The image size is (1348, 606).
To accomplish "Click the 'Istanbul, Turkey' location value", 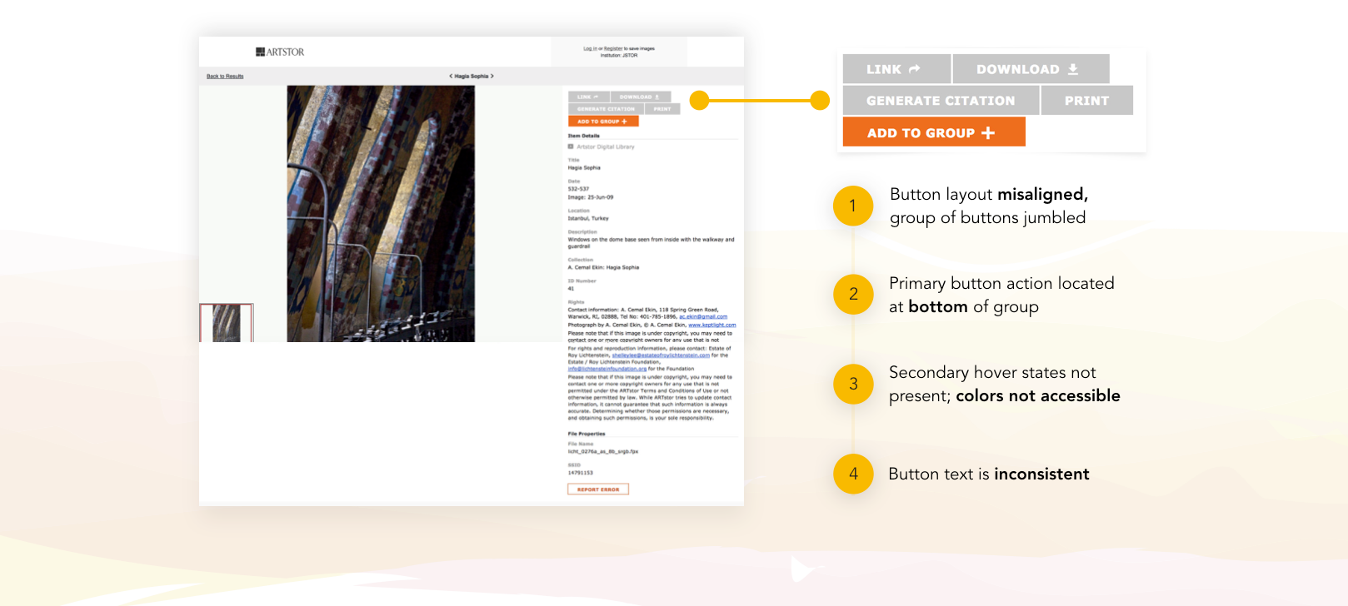I will point(588,218).
